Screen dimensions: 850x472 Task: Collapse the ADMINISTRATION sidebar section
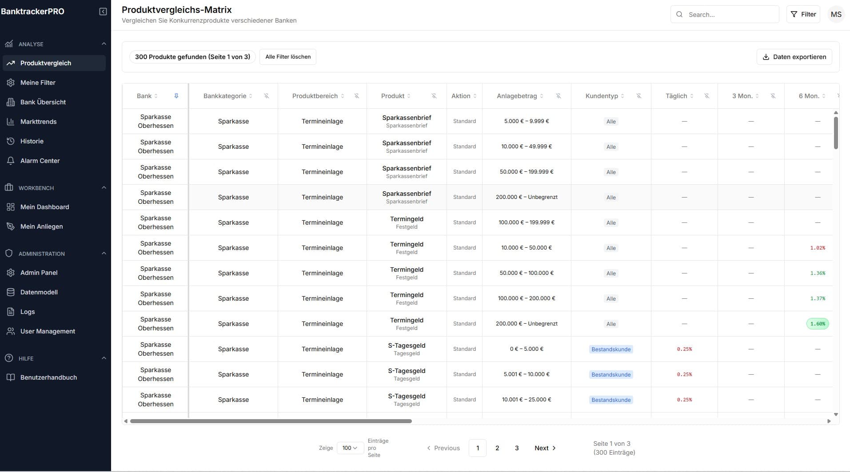[x=104, y=253]
